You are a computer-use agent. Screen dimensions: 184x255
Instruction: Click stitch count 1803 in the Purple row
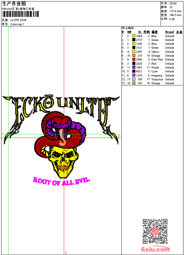click(x=139, y=68)
